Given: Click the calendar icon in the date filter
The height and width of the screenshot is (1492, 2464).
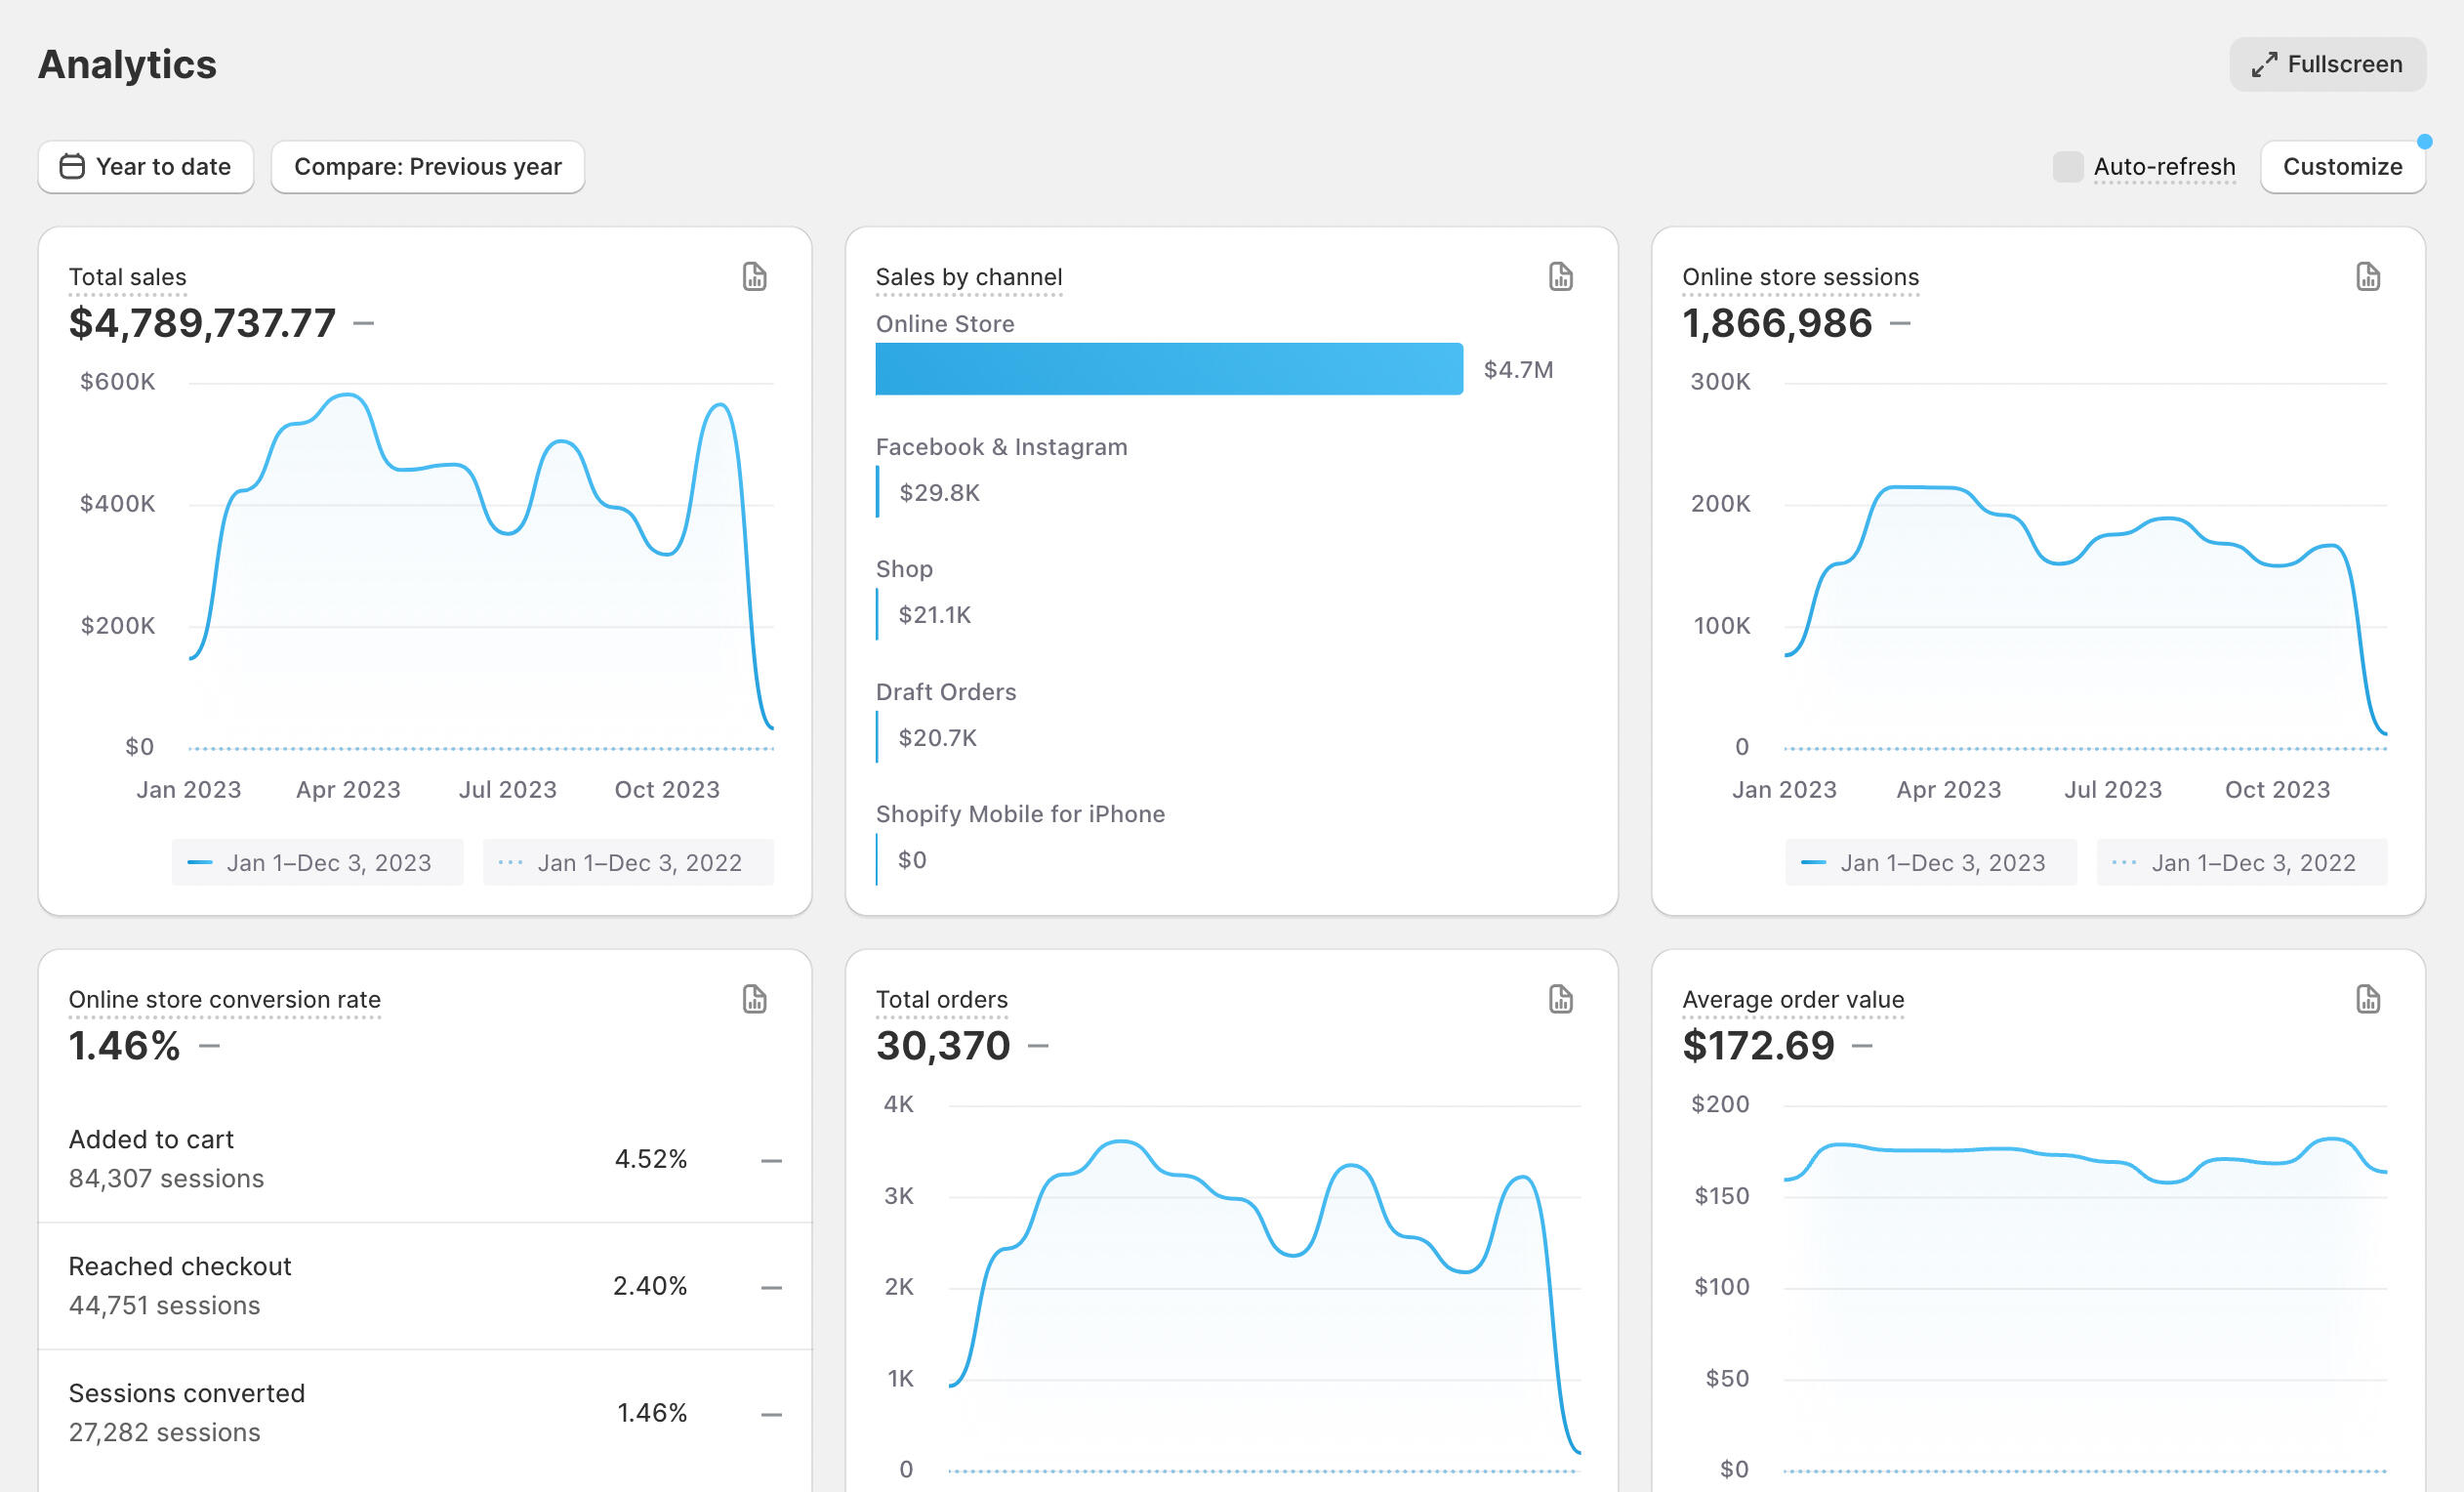Looking at the screenshot, I should point(72,166).
